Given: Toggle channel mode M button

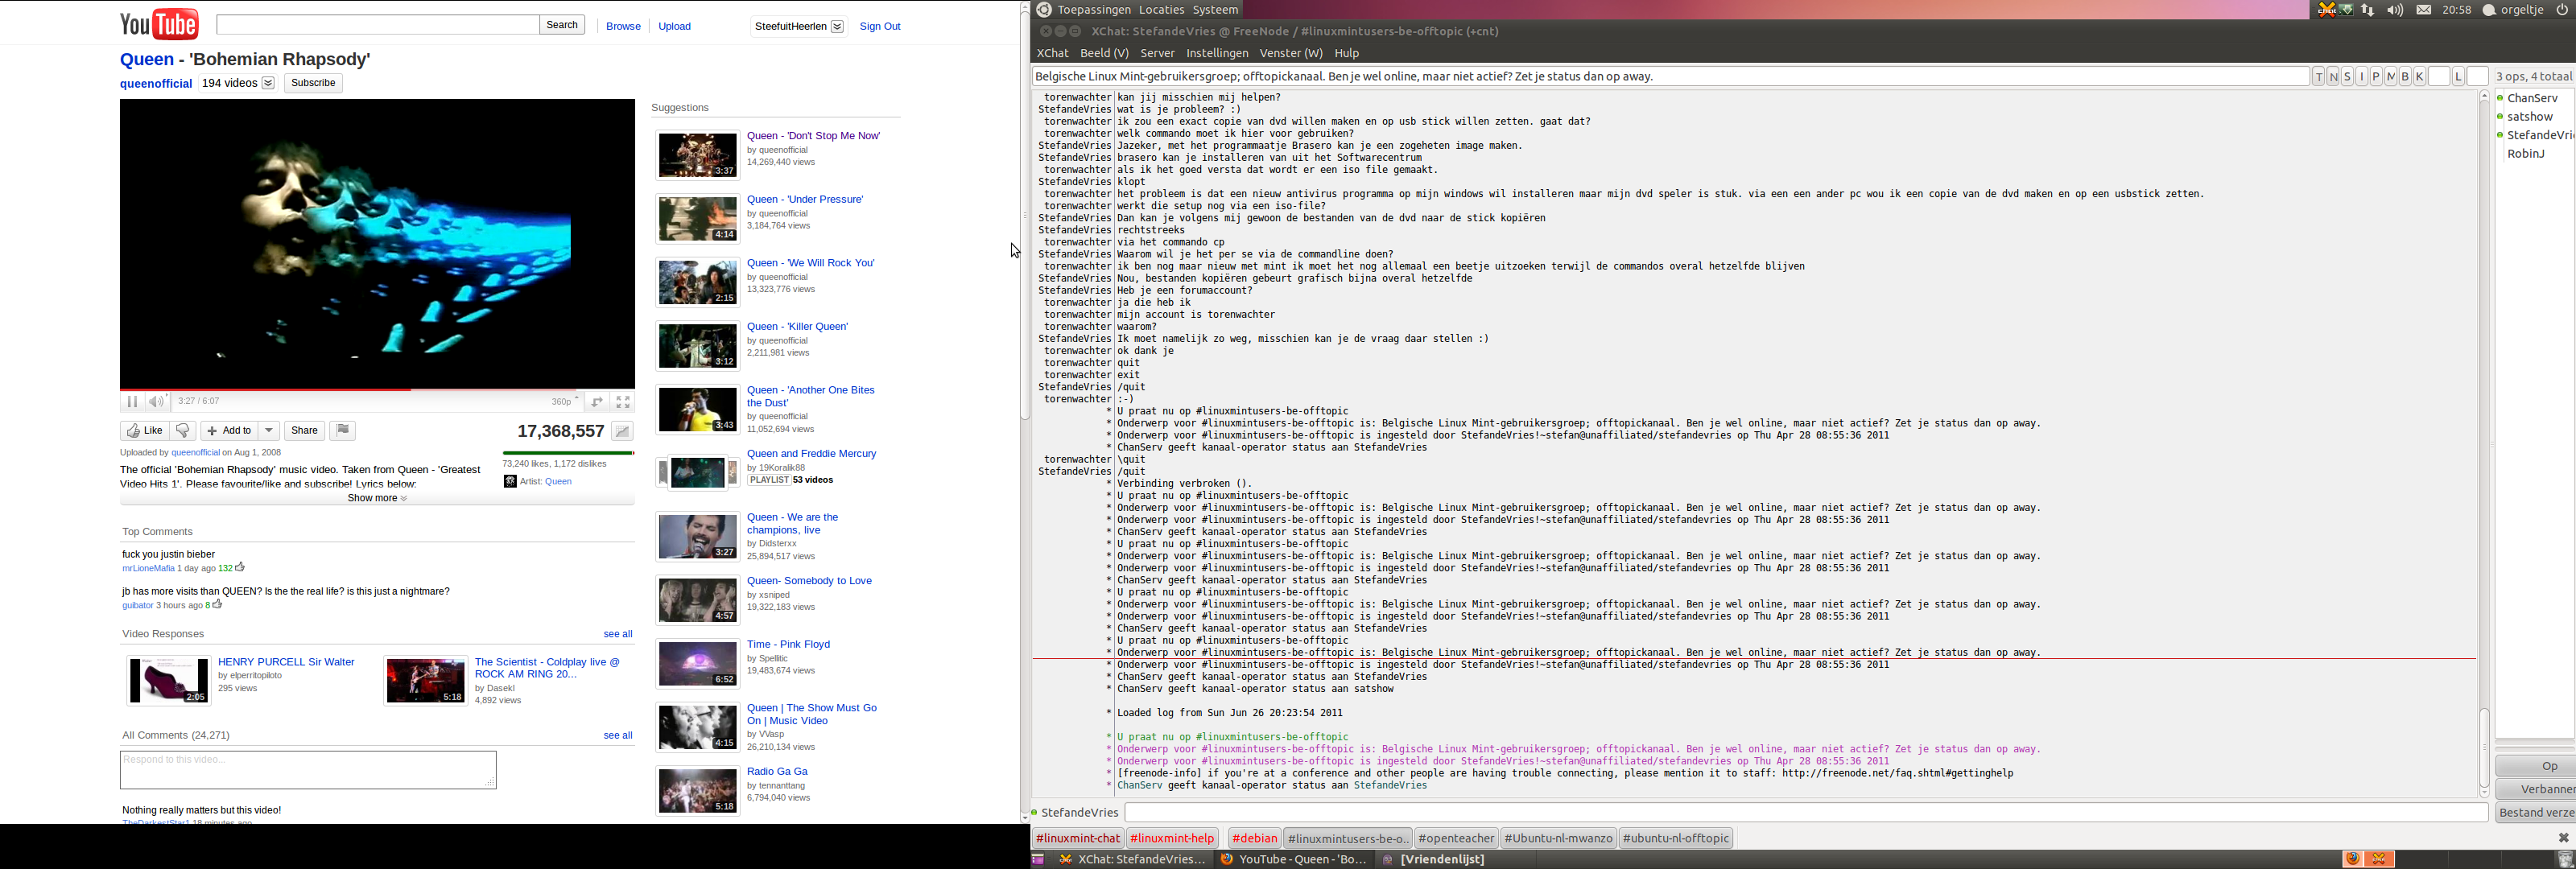Looking at the screenshot, I should [2391, 77].
